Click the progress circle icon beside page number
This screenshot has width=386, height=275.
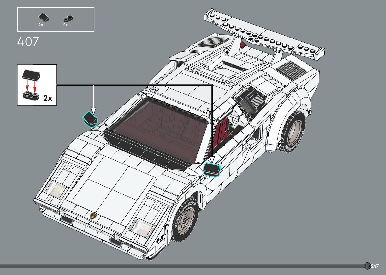pyautogui.click(x=367, y=266)
